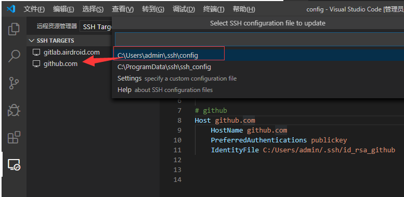Screen dimensions: 404x197
Task: Select the github.com SSH target
Action: click(x=60, y=63)
